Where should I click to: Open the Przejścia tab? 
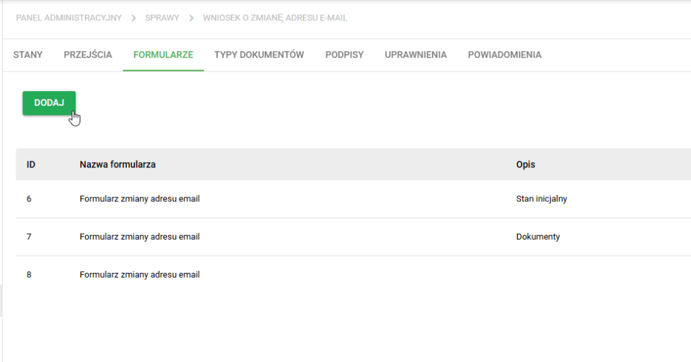coord(88,55)
